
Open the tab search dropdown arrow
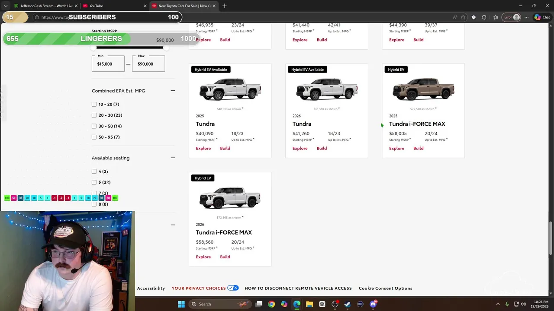pos(6,6)
